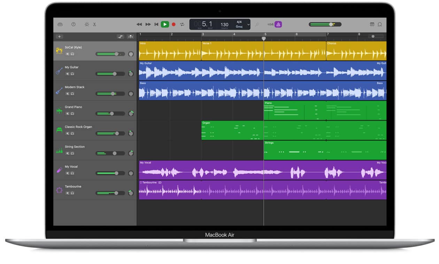Mute the My Guitar track
The image size is (439, 264).
pyautogui.click(x=68, y=74)
